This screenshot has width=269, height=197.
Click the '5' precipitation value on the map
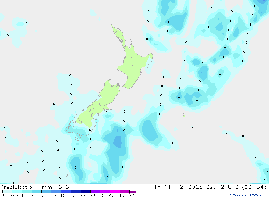coord(201,72)
